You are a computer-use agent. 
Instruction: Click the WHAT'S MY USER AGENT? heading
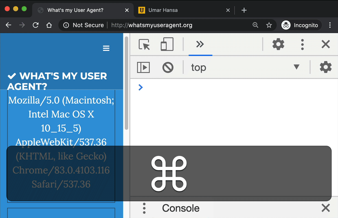(x=57, y=81)
